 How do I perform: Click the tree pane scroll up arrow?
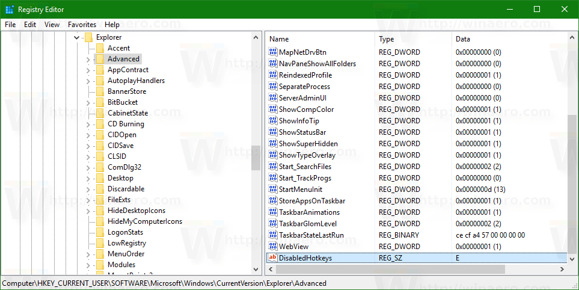[x=256, y=37]
